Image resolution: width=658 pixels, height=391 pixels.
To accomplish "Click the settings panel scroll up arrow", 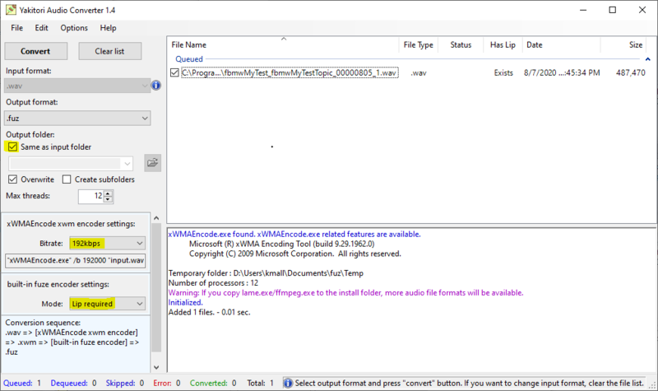I will point(156,217).
